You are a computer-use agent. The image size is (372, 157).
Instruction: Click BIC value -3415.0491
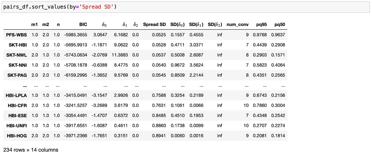[x=76, y=95]
